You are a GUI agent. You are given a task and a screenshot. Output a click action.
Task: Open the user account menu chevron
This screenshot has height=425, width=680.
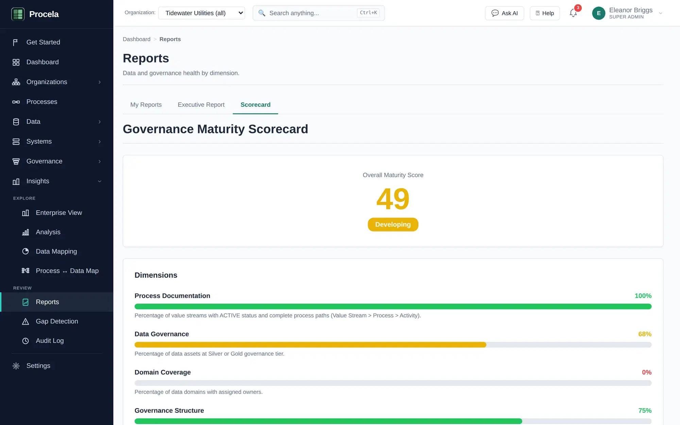pyautogui.click(x=661, y=13)
